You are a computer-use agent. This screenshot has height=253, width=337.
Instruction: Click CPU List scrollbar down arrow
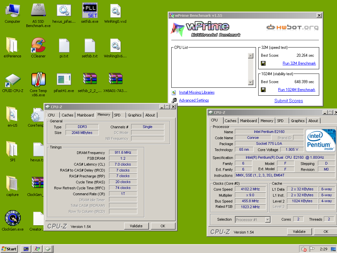pyautogui.click(x=251, y=82)
